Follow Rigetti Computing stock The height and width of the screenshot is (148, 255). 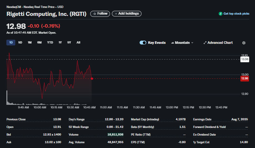click(100, 14)
